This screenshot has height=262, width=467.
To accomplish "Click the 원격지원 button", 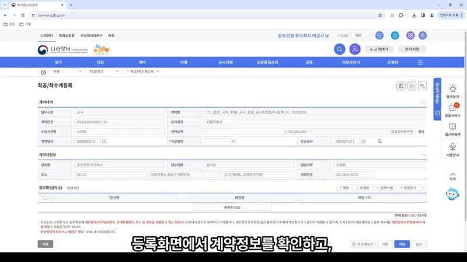I will pyautogui.click(x=412, y=49).
